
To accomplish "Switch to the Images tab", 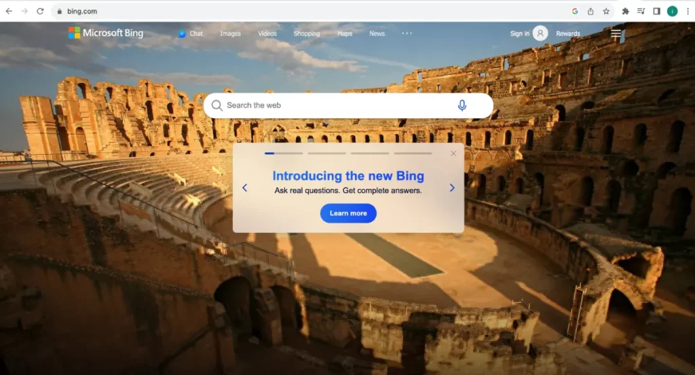I will click(230, 34).
